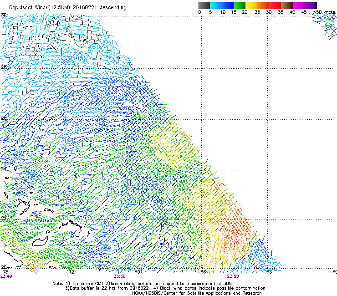The image size is (337, 296).
Task: Click the orange 25-30 knots legend swatch
Action: pyautogui.click(x=263, y=5)
